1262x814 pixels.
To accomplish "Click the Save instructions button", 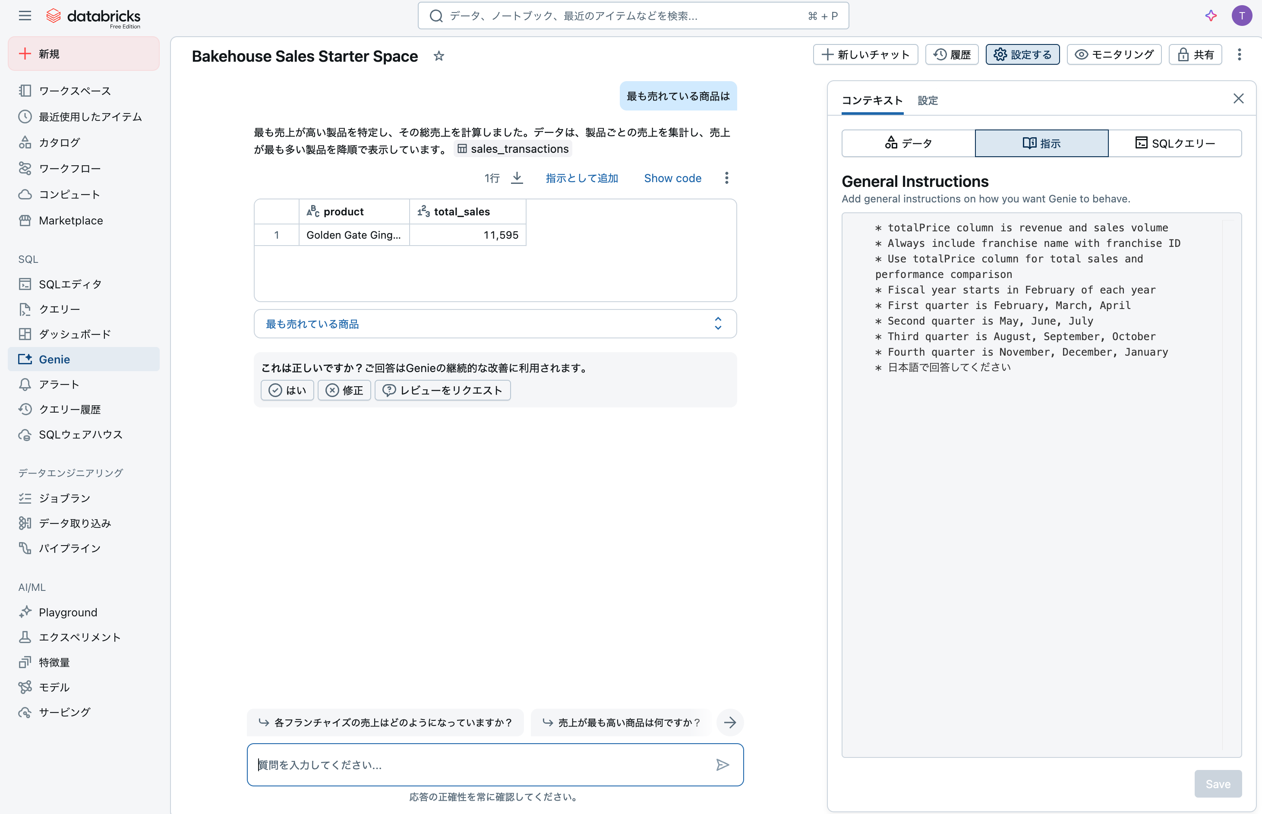I will coord(1218,783).
